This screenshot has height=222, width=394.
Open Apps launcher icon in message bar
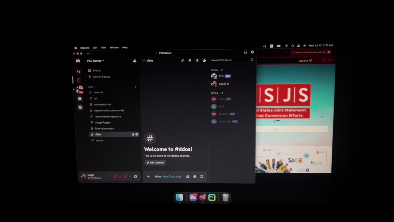coord(202,177)
